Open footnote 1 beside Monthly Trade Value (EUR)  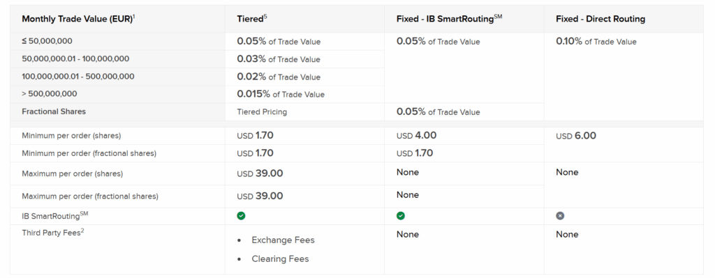(134, 17)
